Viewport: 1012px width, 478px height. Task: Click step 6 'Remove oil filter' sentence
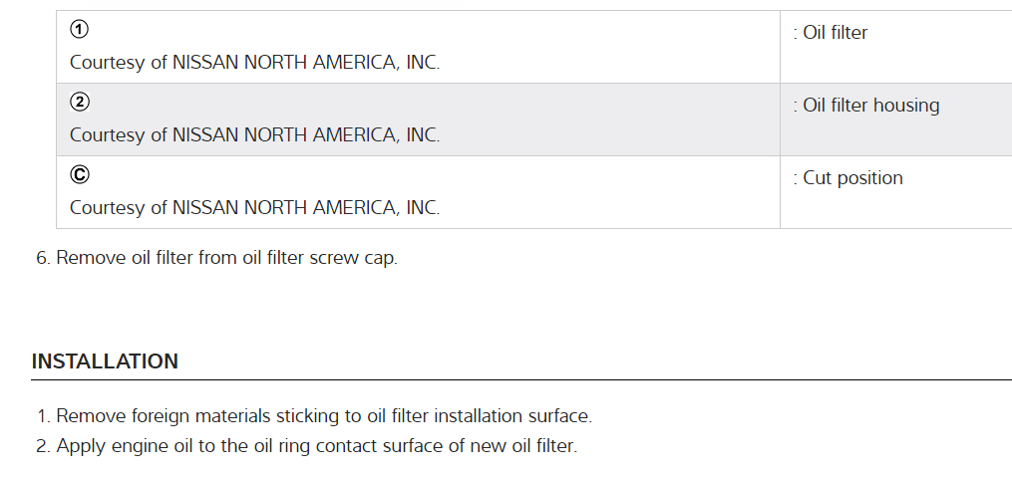point(226,258)
